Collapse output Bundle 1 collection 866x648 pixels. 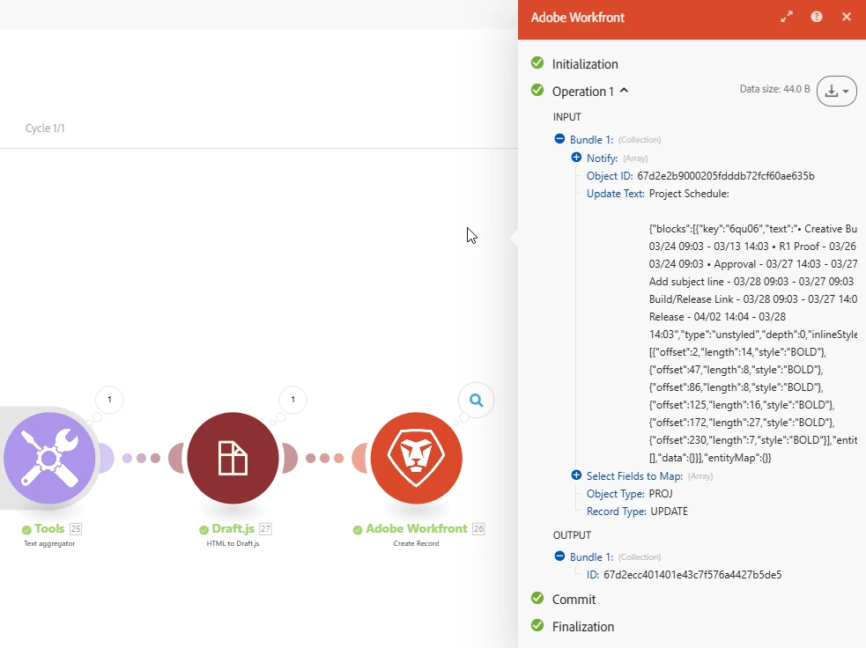[559, 556]
